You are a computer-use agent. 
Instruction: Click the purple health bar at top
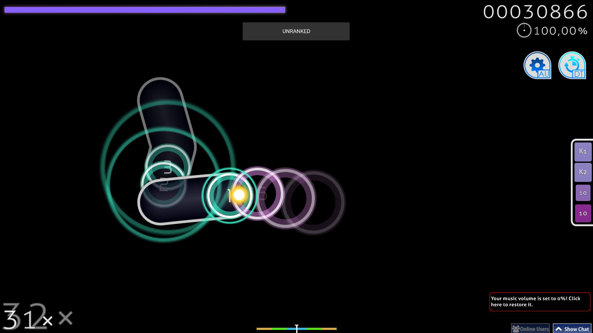click(x=145, y=10)
